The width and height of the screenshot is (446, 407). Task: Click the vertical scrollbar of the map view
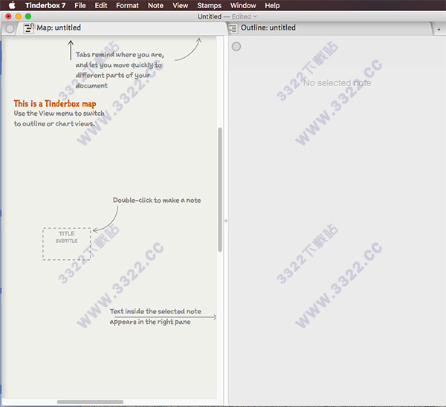tap(220, 189)
